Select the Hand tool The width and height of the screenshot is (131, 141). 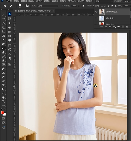[3, 97]
